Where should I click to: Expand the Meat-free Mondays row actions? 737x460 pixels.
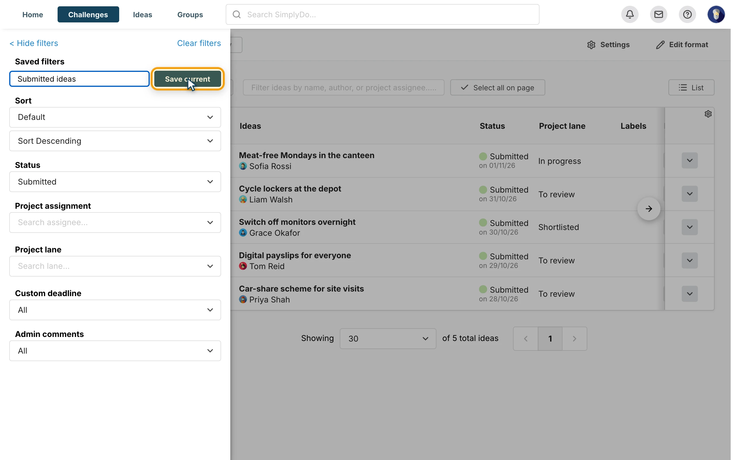click(x=689, y=160)
